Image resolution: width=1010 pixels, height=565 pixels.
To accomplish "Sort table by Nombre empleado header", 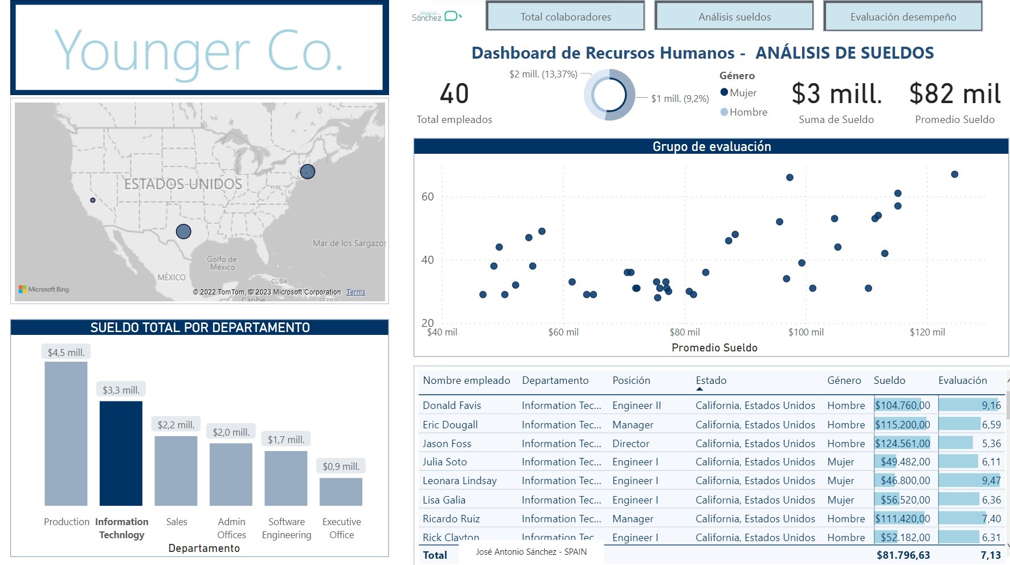I will 466,380.
